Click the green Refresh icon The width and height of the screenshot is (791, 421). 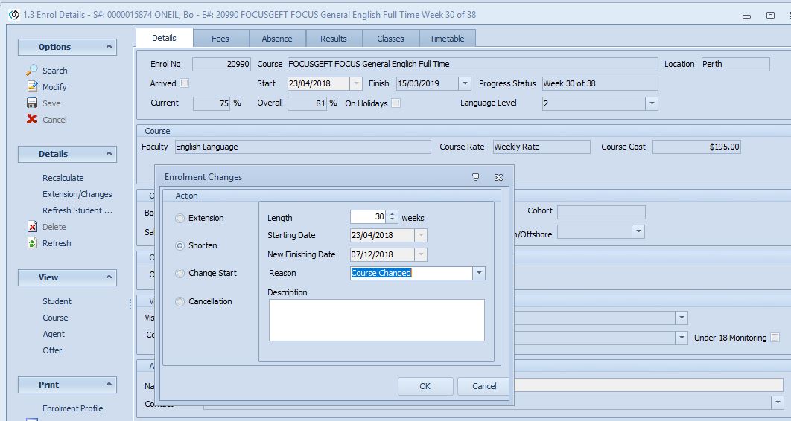point(32,243)
